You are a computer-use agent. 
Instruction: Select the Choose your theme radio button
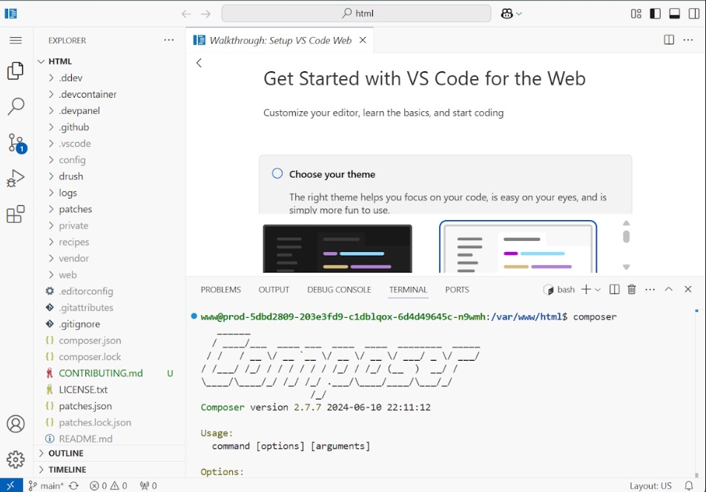[277, 173]
